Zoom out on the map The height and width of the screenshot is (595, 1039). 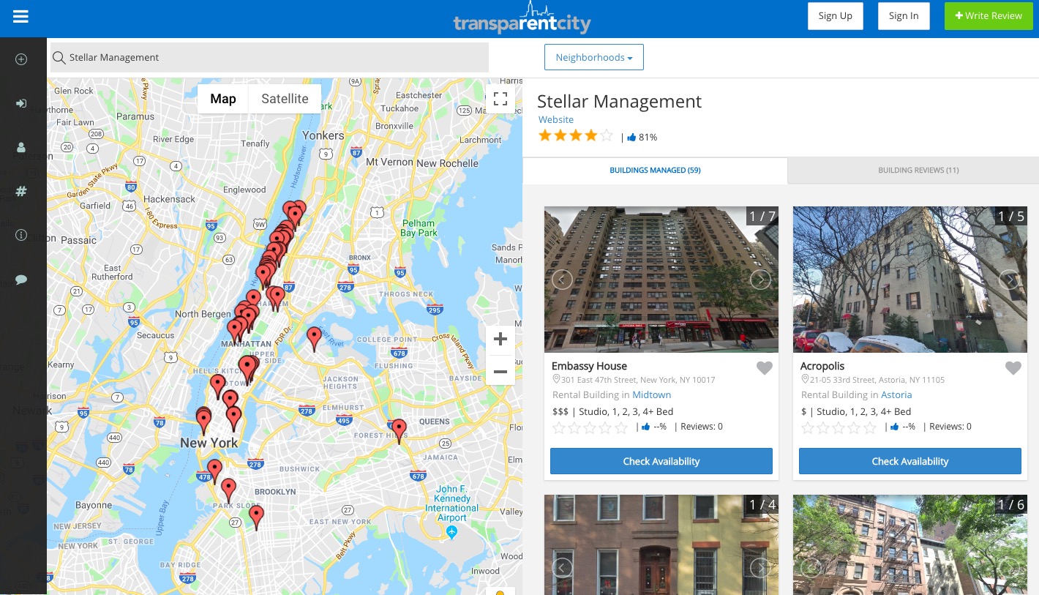tap(500, 372)
